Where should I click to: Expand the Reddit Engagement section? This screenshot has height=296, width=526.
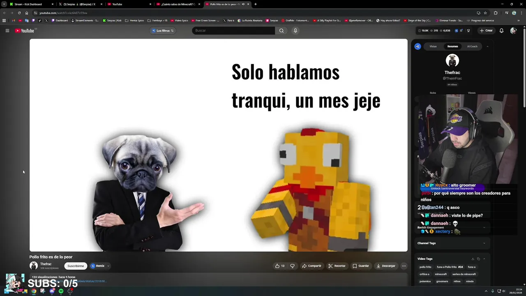(x=484, y=227)
